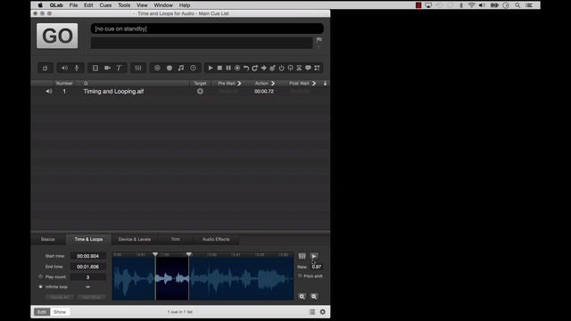Click the Rate value field
571x321 pixels.
coord(317,267)
